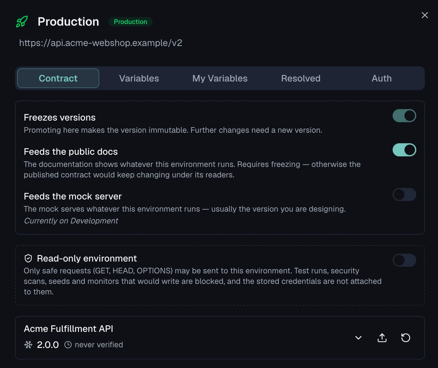Click the clock icon beside never verified
The width and height of the screenshot is (438, 368).
tap(68, 345)
